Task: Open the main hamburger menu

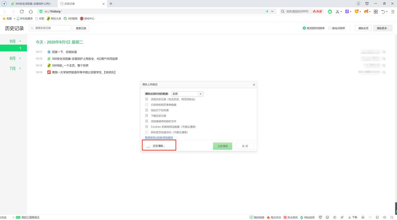Action: pos(393,11)
